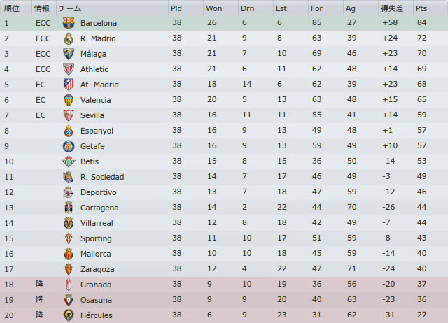Select the R. Sociedad team row
448x323 pixels.
(x=224, y=177)
